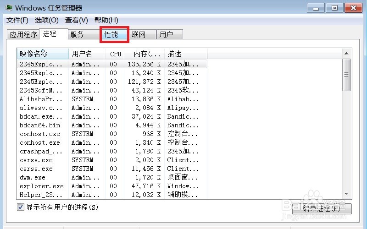
Task: Click the scrollbar up arrow
Action: (347, 54)
